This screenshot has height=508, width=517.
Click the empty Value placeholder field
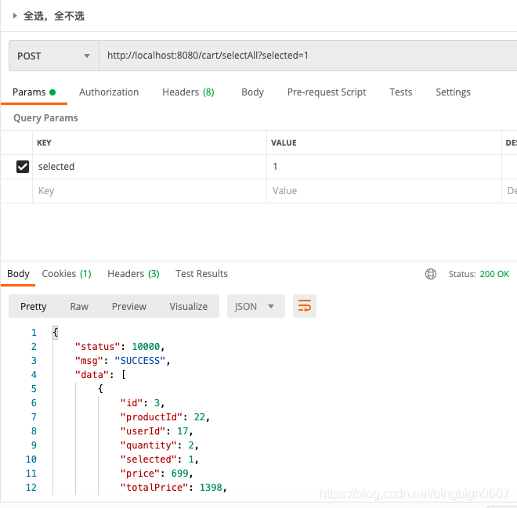click(384, 191)
